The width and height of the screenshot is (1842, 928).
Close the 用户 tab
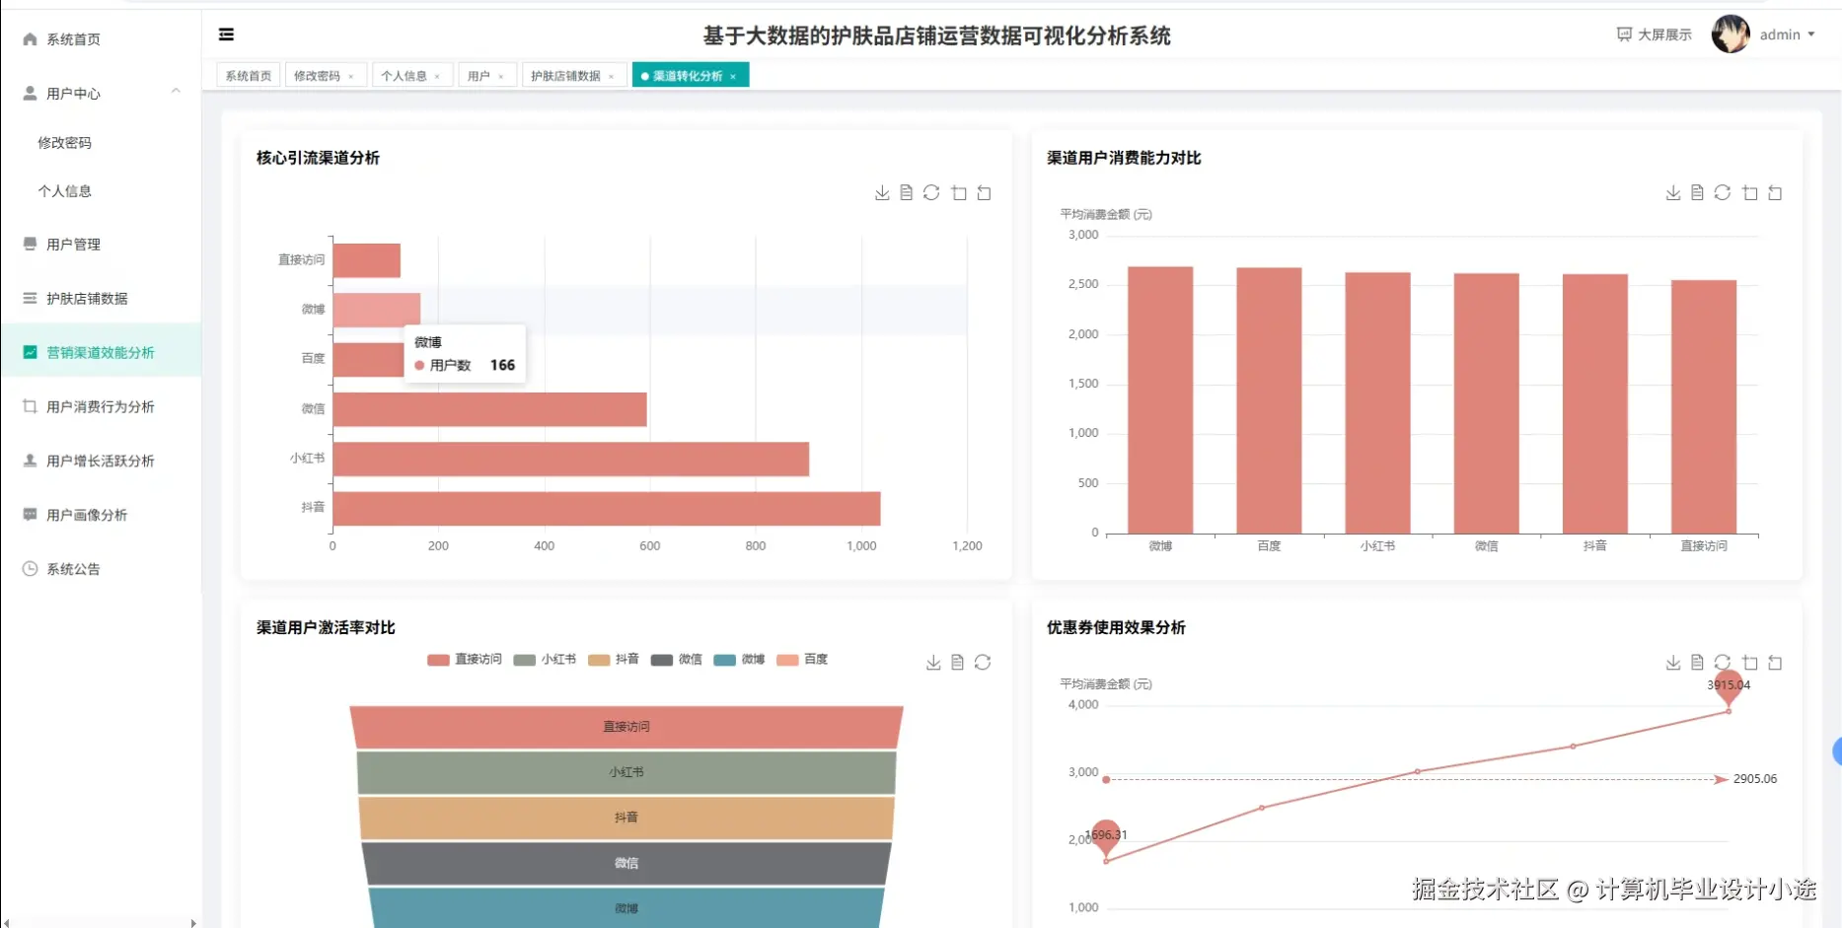501,77
